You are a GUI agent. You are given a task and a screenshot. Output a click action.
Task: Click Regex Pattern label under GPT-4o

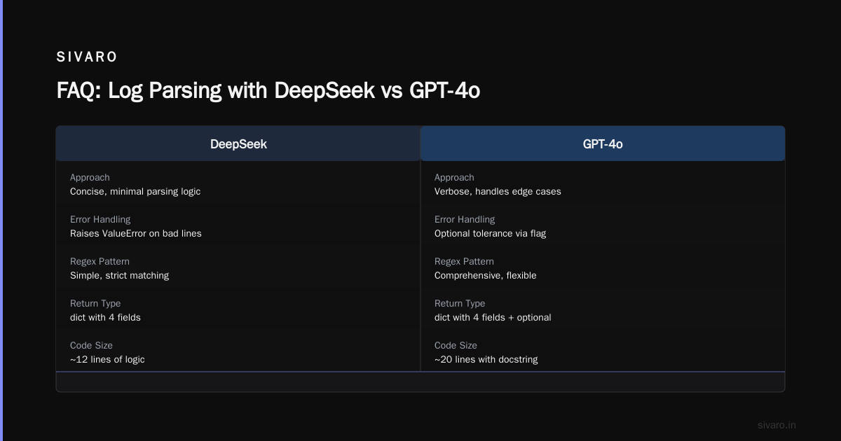coord(464,261)
